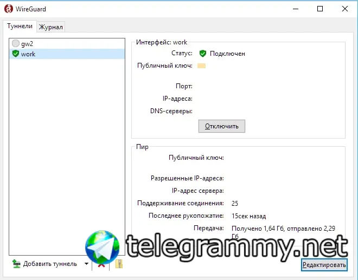Select the work tunnel in the list
This screenshot has height=280, width=358.
67,54
